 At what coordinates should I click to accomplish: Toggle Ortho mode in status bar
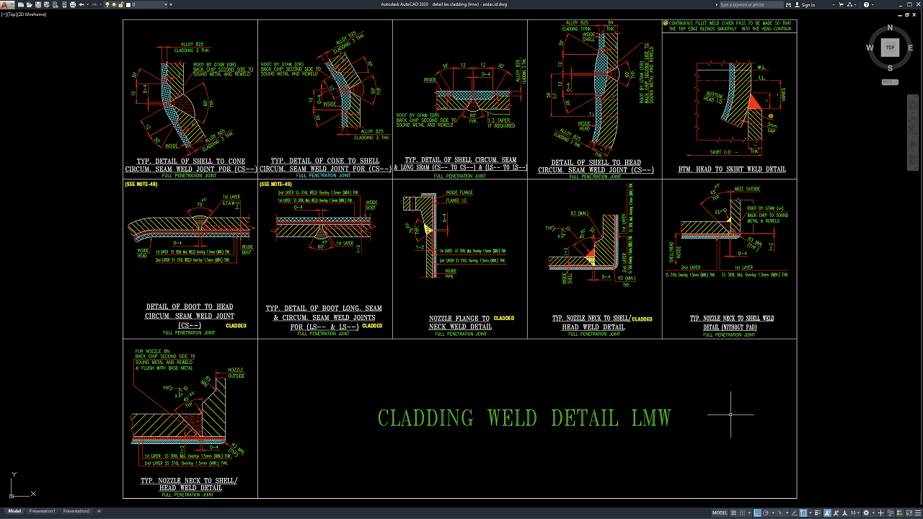[759, 513]
